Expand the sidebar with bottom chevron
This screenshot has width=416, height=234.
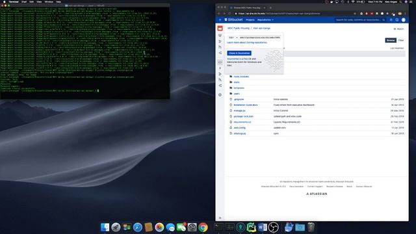pyautogui.click(x=220, y=218)
